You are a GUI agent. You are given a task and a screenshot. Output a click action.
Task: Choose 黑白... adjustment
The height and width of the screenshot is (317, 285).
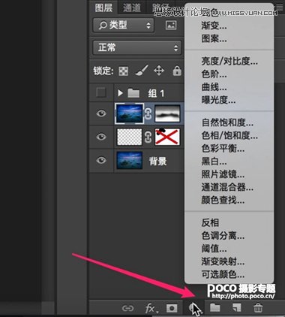(214, 162)
